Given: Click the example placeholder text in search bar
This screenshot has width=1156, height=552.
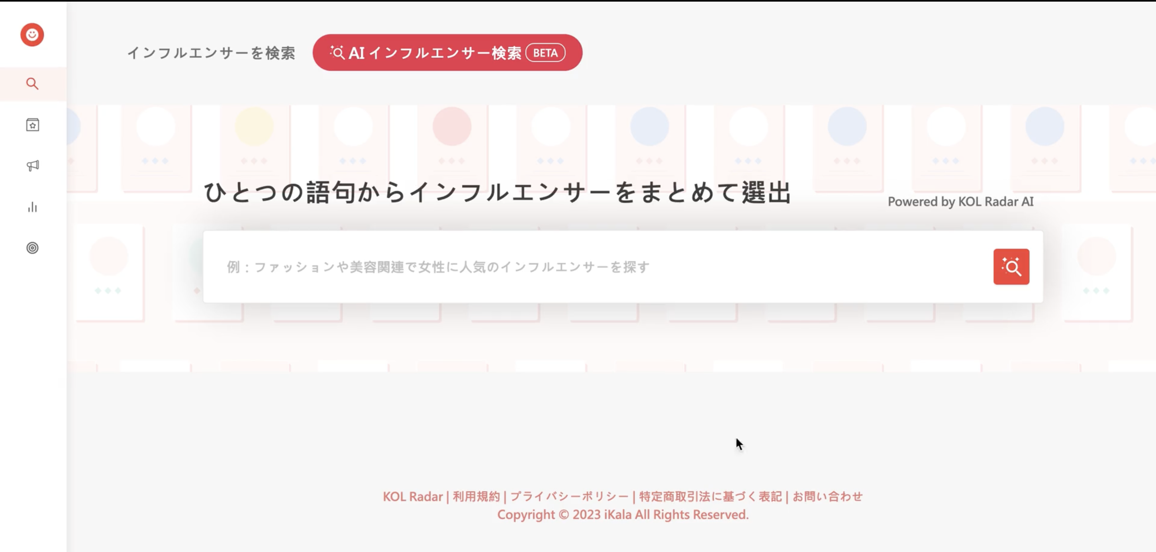Looking at the screenshot, I should (437, 267).
